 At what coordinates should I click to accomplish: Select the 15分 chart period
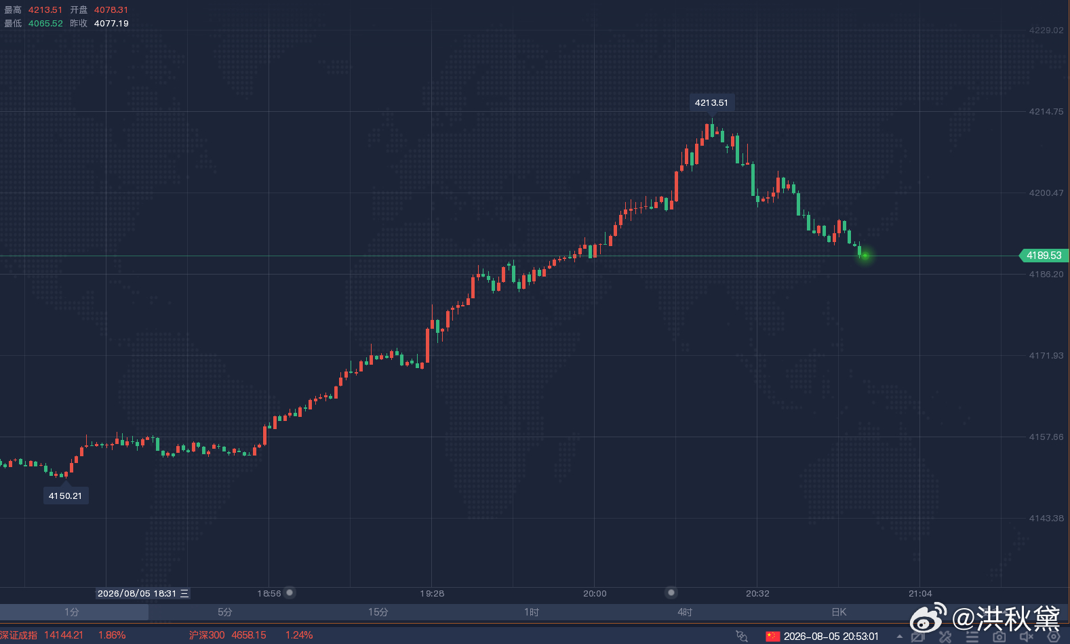click(x=378, y=612)
